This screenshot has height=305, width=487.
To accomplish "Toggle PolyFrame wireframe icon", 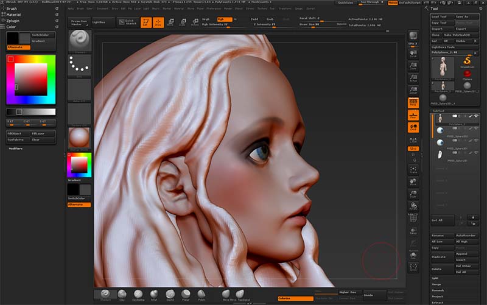I will [413, 219].
